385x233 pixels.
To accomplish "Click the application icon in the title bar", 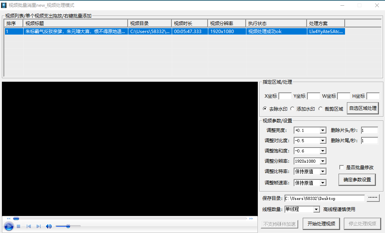I will pos(5,5).
